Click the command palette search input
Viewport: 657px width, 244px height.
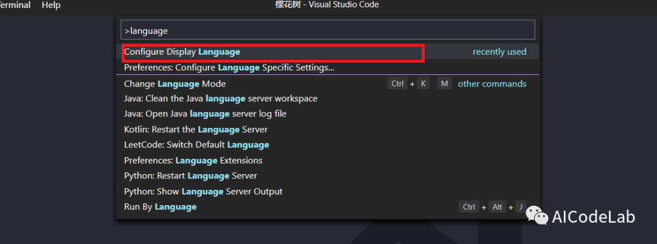point(328,30)
